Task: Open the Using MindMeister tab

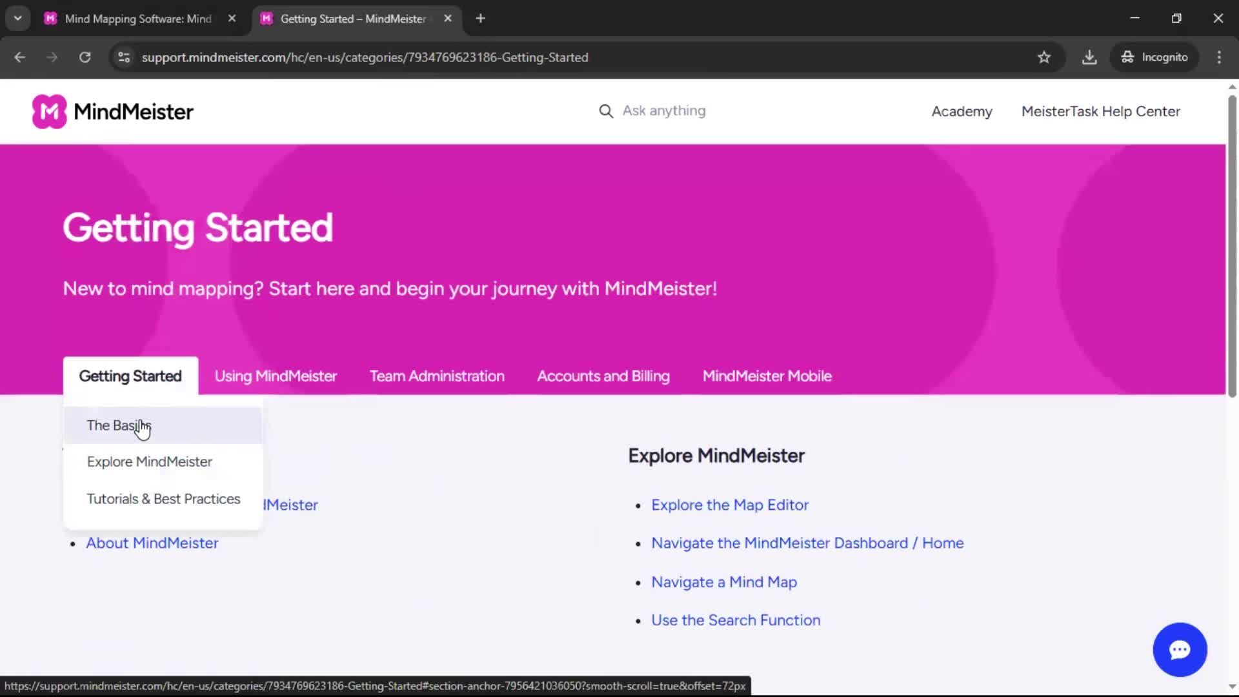Action: pos(276,376)
